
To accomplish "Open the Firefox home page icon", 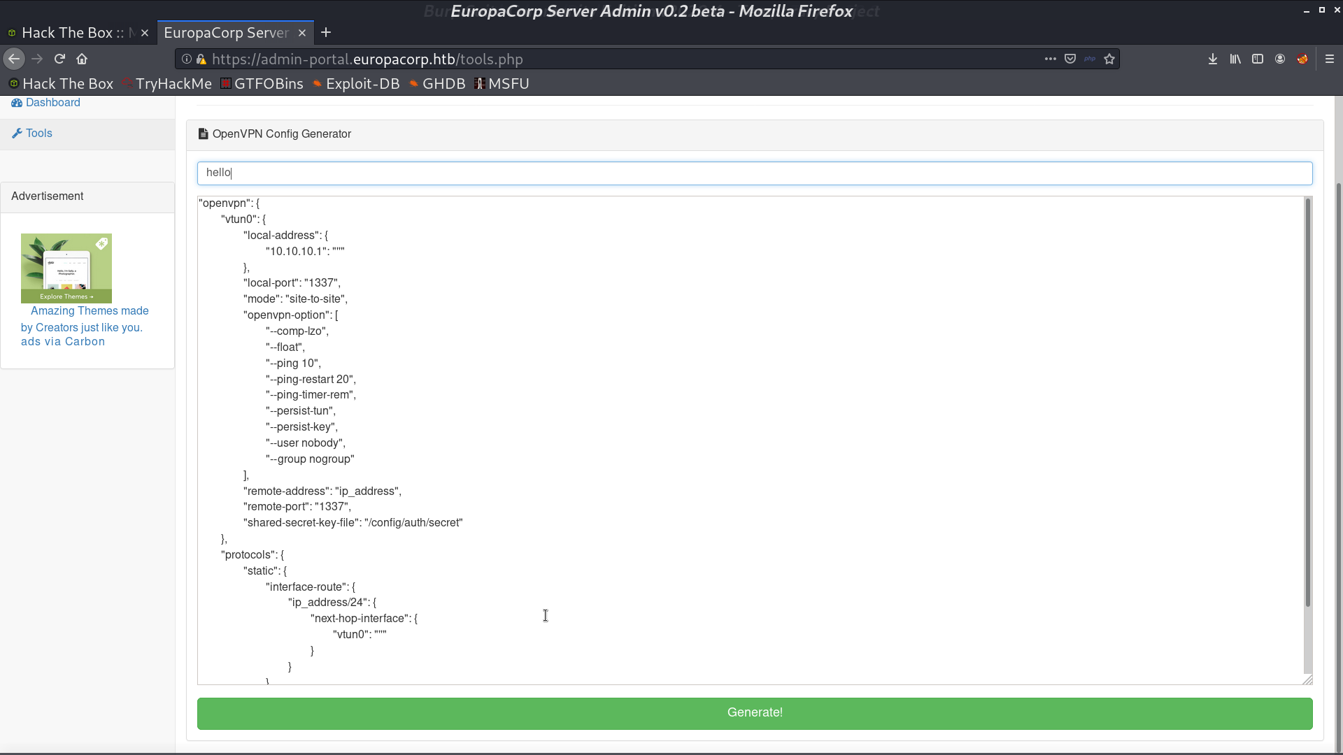I will (82, 59).
